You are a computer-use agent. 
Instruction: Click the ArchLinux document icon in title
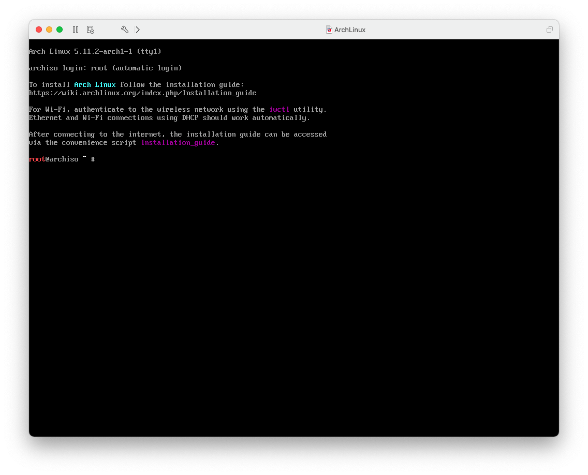pos(329,29)
